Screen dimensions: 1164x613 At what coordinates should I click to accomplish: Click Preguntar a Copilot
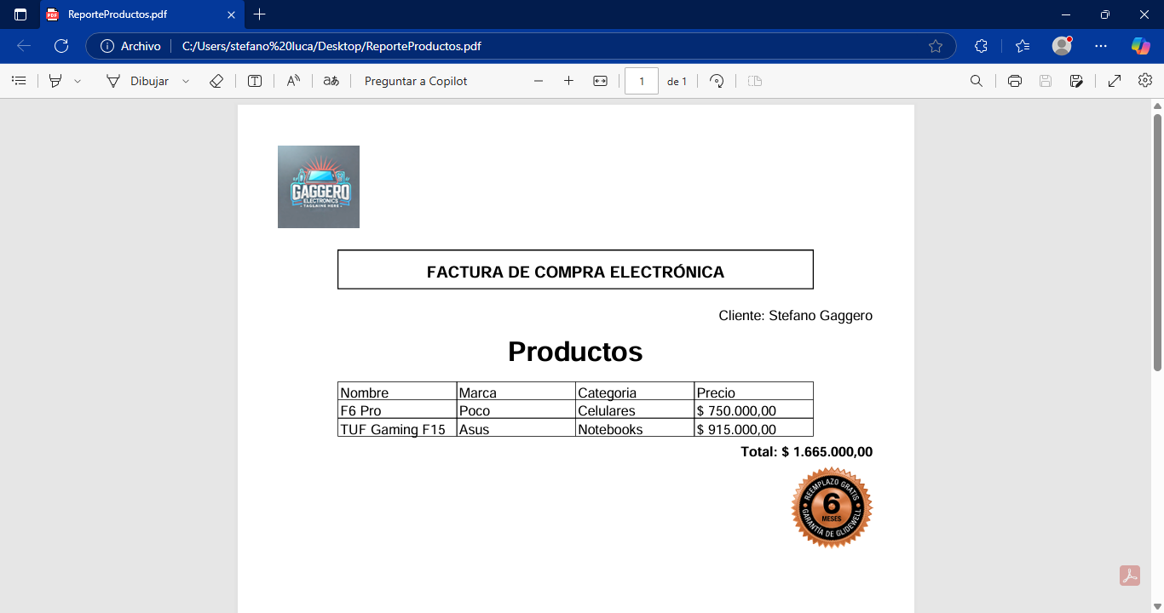point(416,81)
